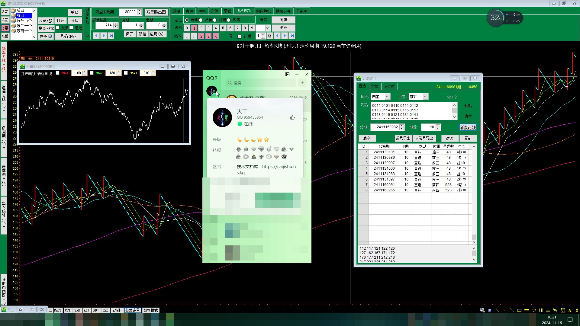Image resolution: width=580 pixels, height=326 pixels.
Task: Select the text 'A' annotation tool
Action: coord(570,310)
